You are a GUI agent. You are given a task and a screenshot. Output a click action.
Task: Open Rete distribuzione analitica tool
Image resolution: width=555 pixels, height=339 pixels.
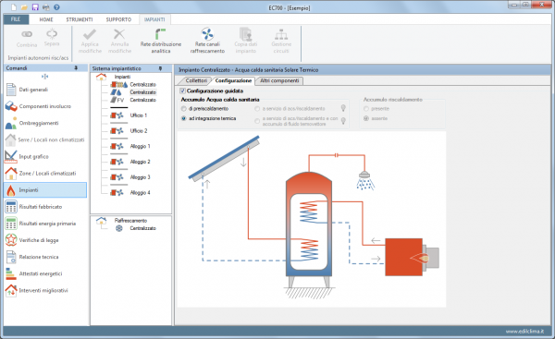click(x=161, y=41)
